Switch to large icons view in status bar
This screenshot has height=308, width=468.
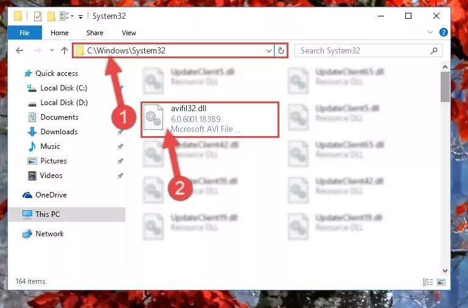tap(441, 282)
